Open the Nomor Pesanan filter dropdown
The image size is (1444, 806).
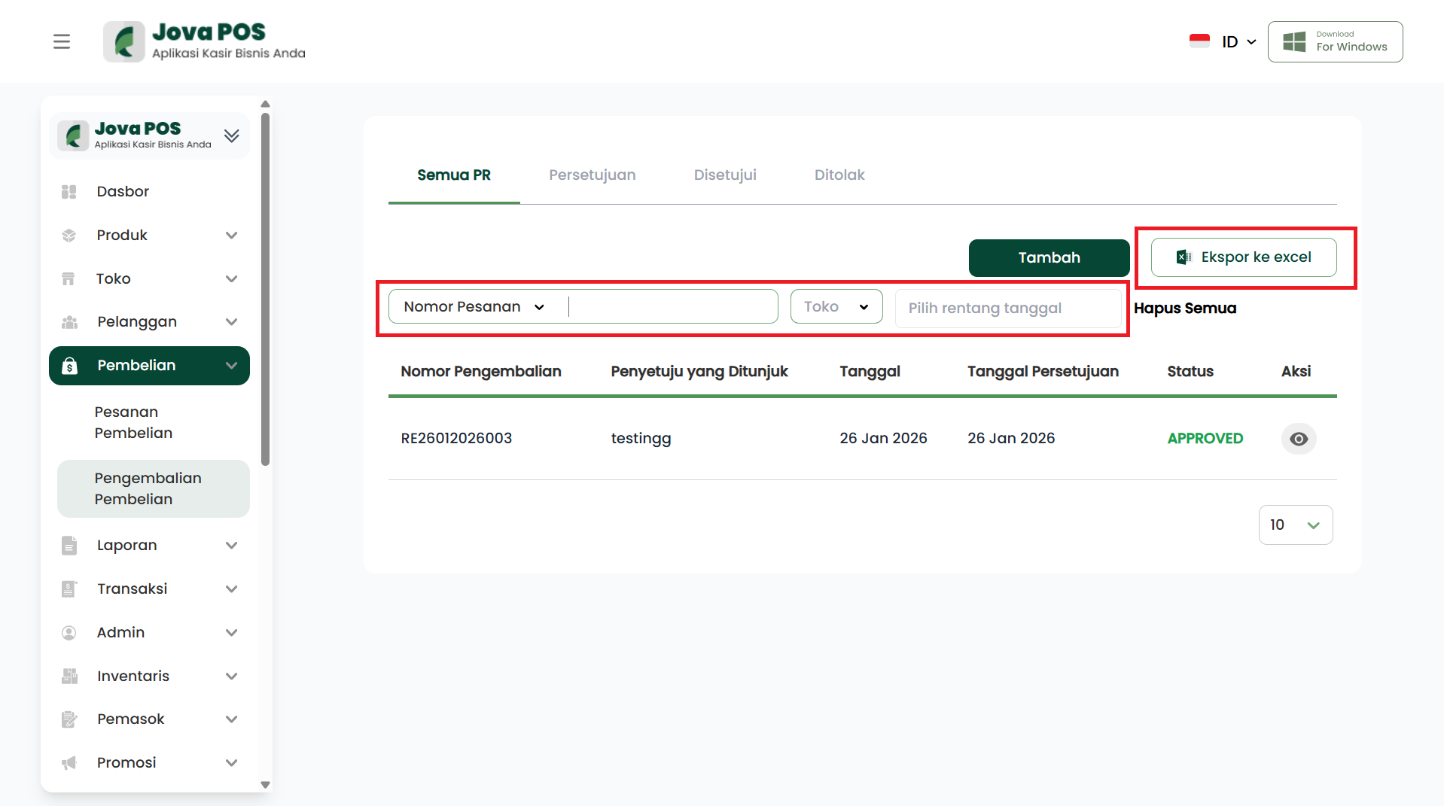(x=474, y=307)
